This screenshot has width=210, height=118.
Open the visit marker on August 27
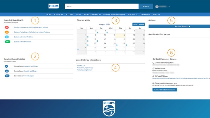click(126, 45)
